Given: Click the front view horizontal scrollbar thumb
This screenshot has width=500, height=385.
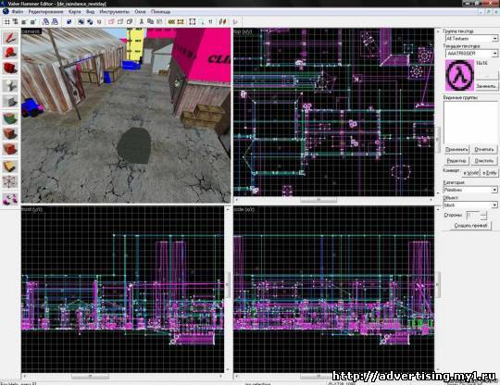Looking at the screenshot, I should pyautogui.click(x=90, y=376).
